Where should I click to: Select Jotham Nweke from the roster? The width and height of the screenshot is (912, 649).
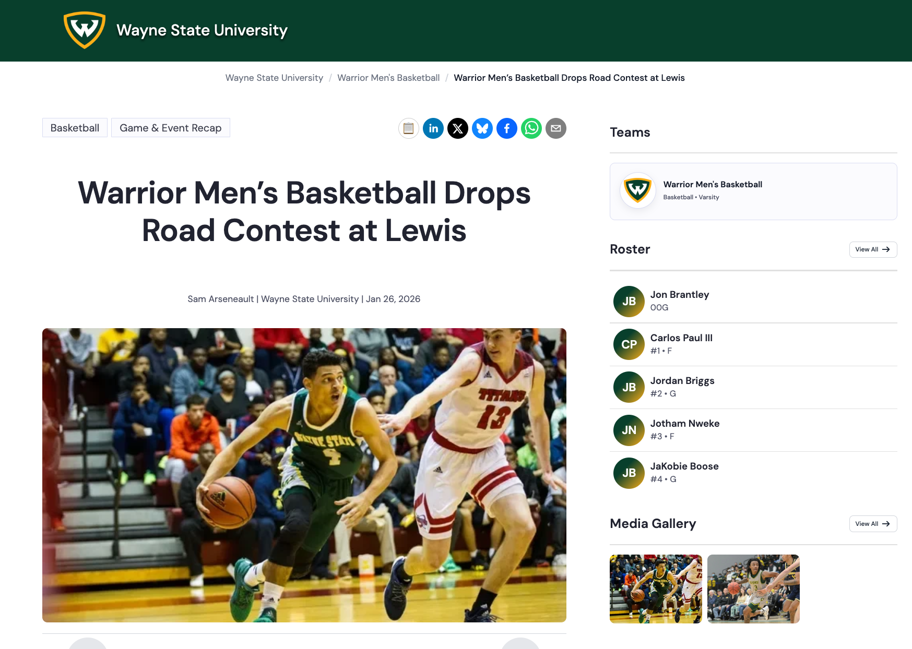684,429
